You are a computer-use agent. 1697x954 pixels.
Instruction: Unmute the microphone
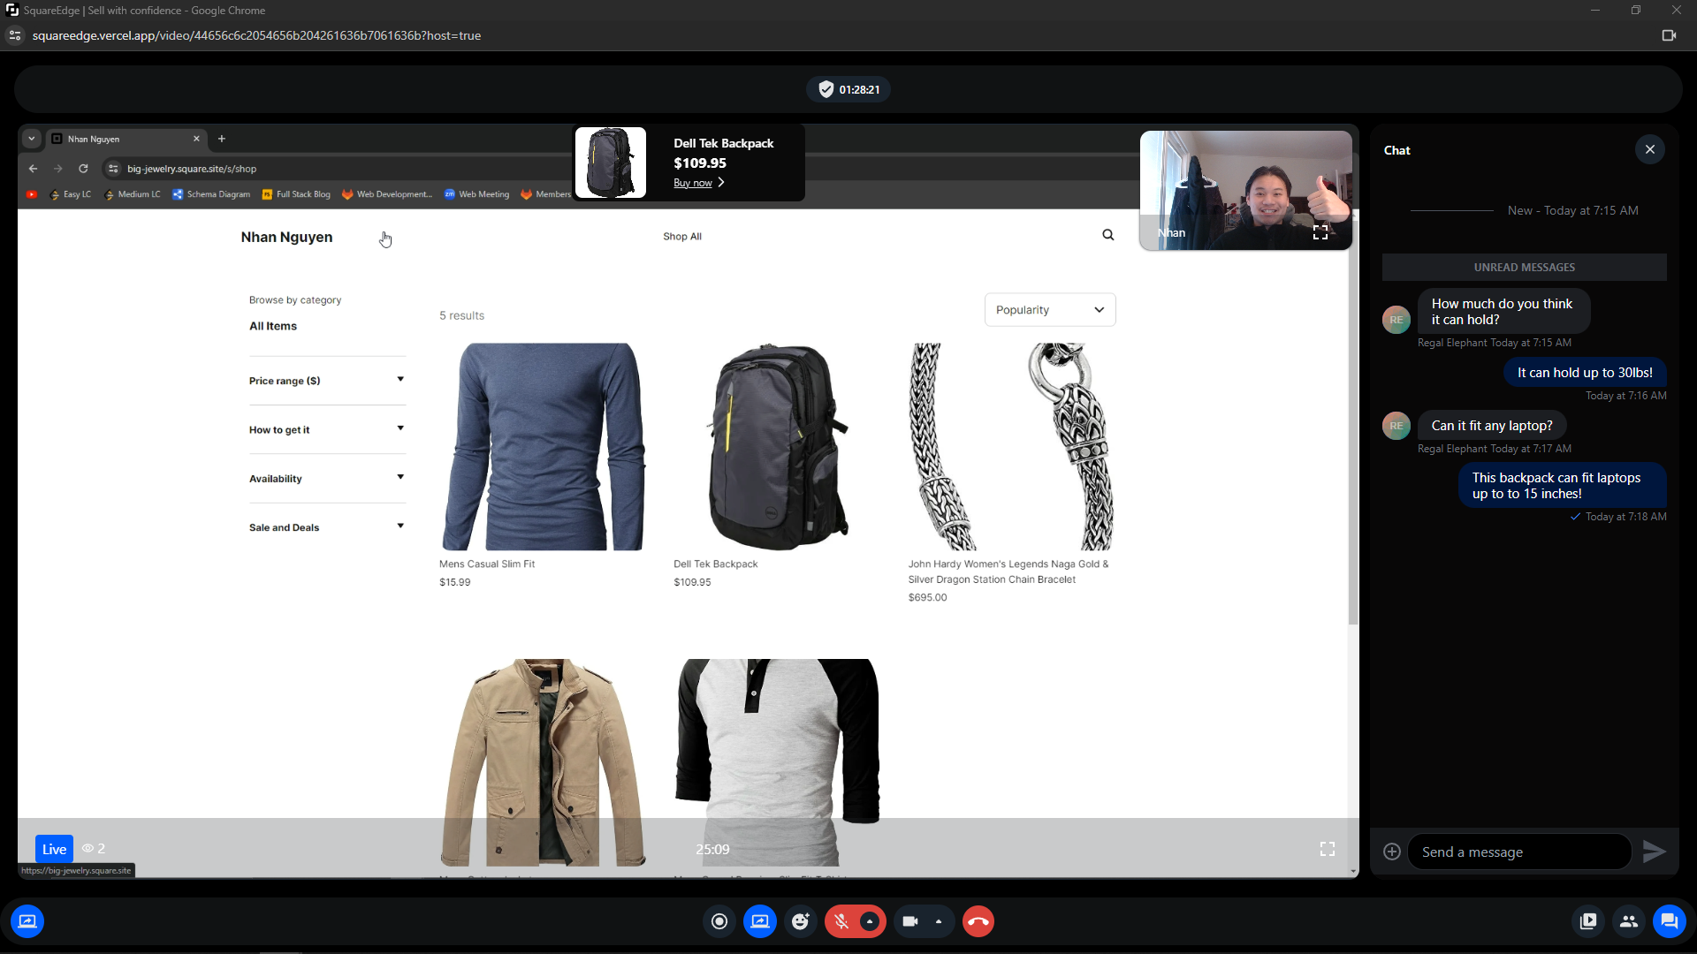[x=841, y=921]
